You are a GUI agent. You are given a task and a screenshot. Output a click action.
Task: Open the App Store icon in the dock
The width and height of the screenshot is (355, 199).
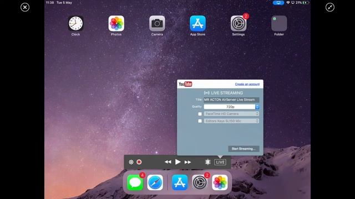(x=180, y=182)
